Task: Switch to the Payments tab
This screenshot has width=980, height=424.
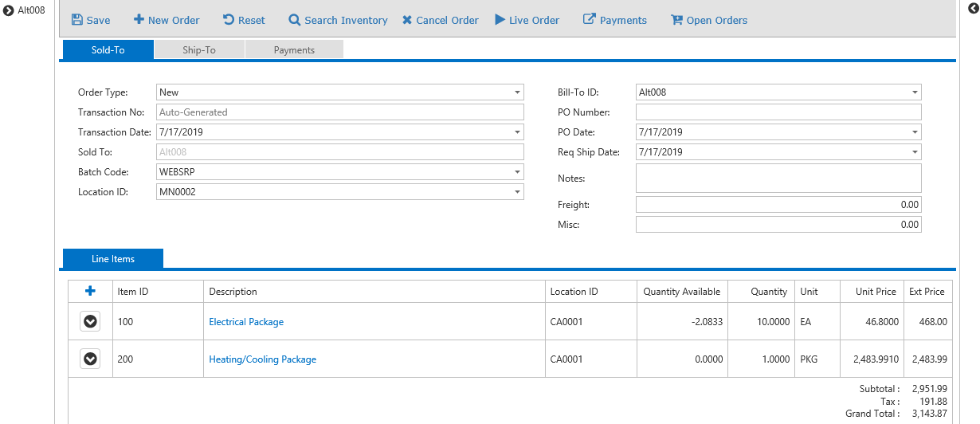Action: [294, 50]
